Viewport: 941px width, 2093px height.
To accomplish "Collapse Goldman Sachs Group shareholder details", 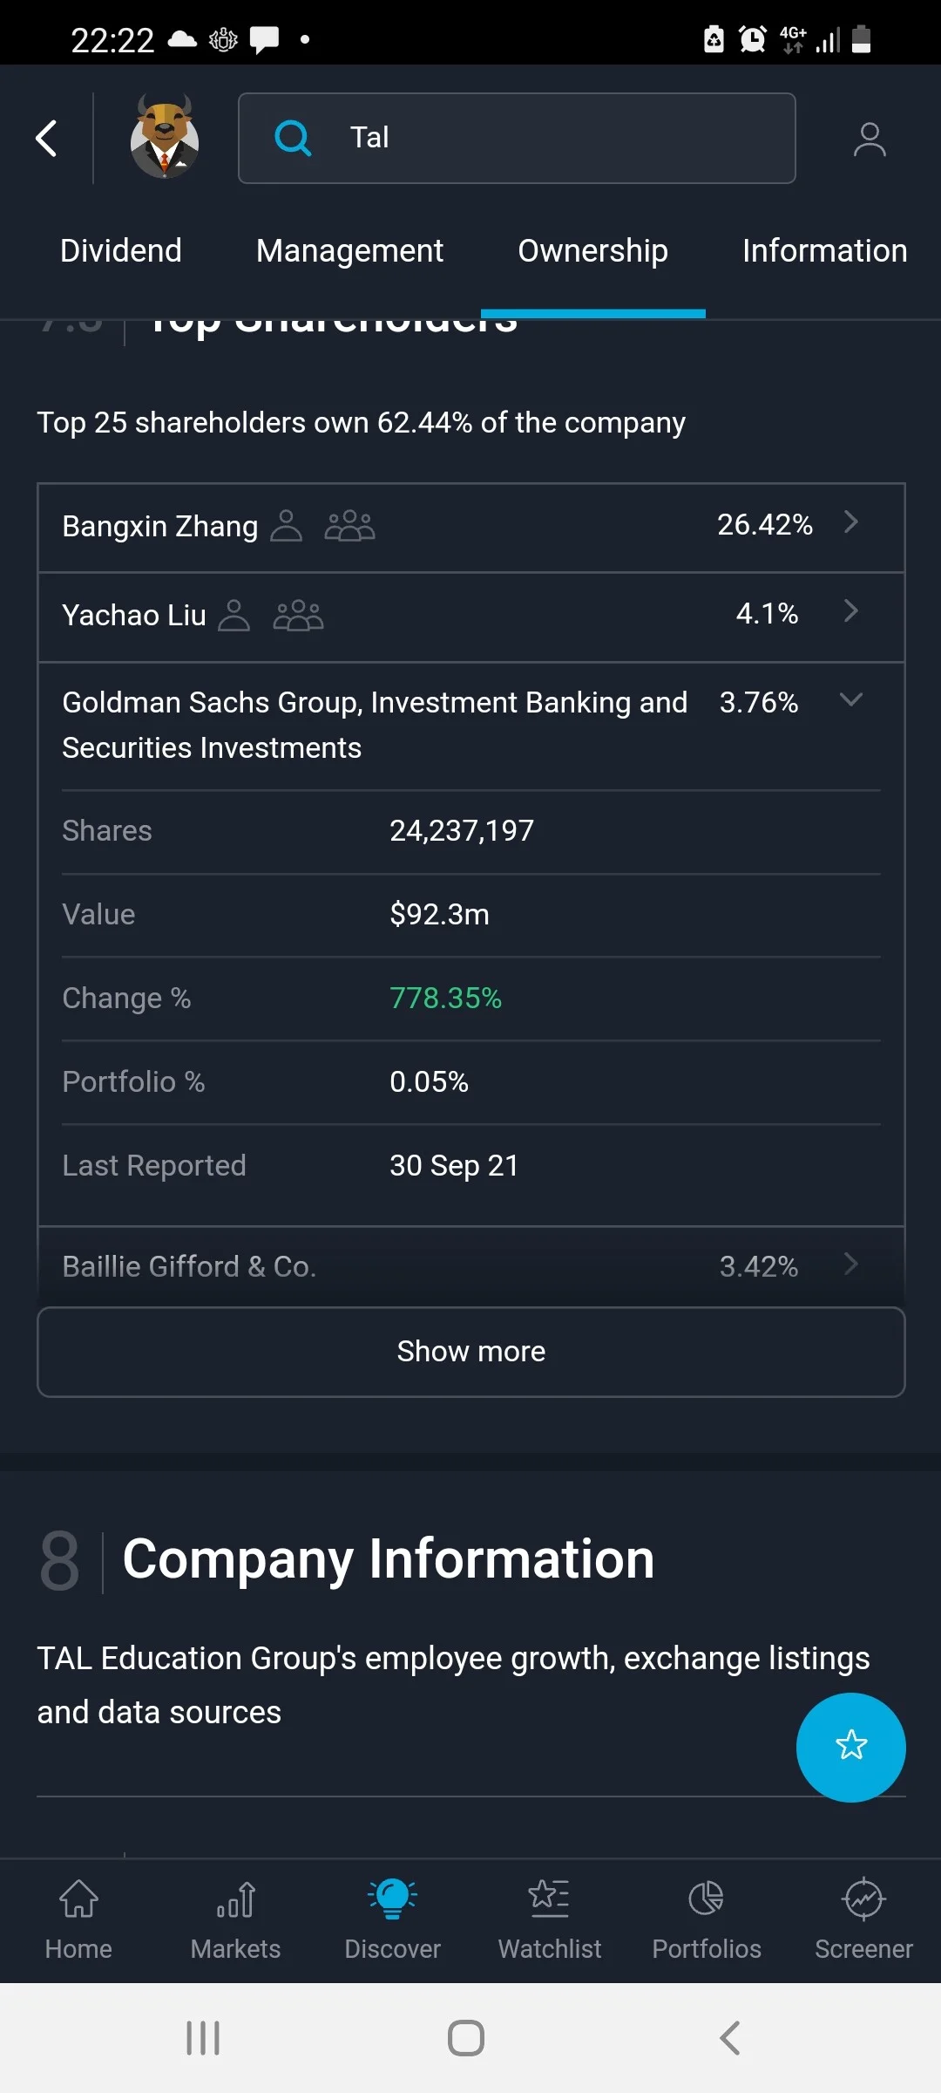I will click(x=470, y=726).
